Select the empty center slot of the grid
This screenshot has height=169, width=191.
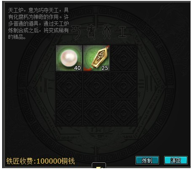pyautogui.click(x=96, y=85)
